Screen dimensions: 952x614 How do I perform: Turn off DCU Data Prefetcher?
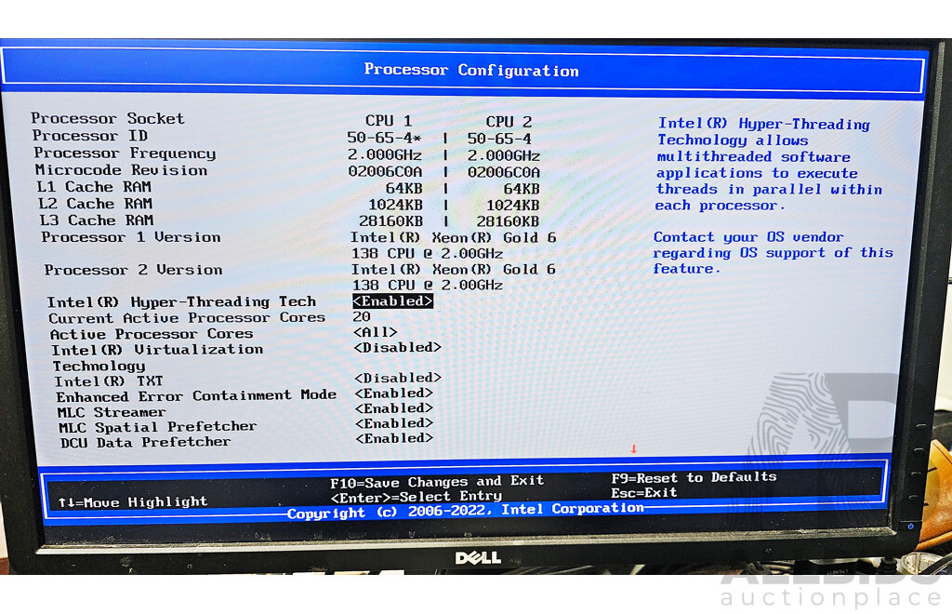pos(394,438)
